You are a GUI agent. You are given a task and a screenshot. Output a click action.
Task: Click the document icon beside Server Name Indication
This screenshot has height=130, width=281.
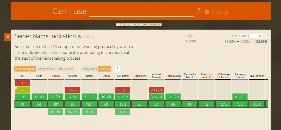[x=79, y=37]
